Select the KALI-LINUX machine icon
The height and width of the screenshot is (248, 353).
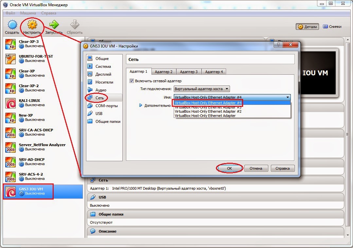(10, 103)
